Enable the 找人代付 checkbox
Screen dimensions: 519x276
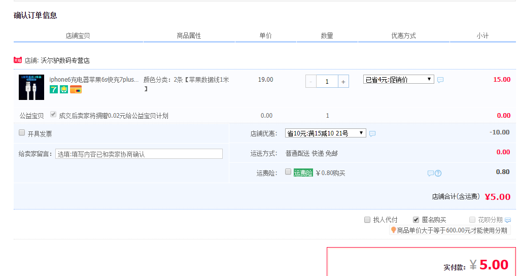click(367, 220)
